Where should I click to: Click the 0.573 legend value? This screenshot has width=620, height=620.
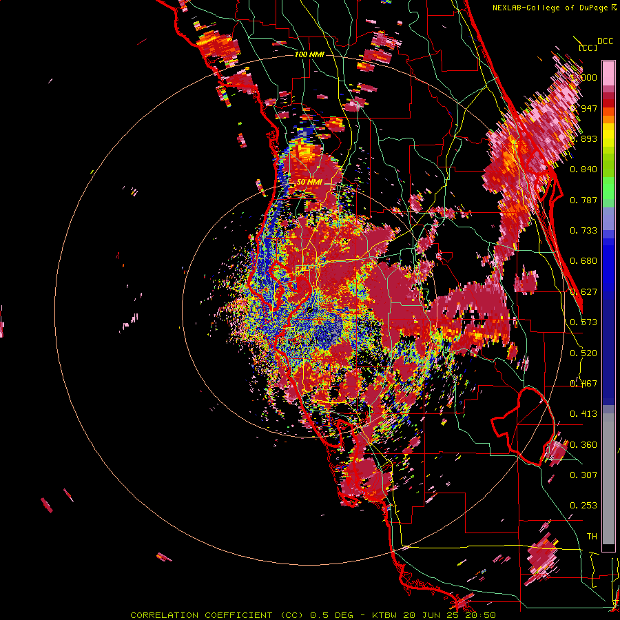tap(583, 322)
